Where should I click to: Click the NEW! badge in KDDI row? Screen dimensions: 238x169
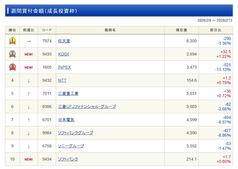(29, 54)
